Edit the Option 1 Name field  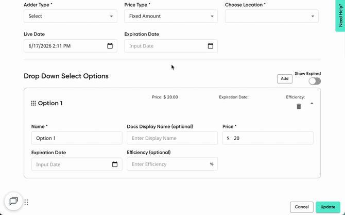click(77, 138)
